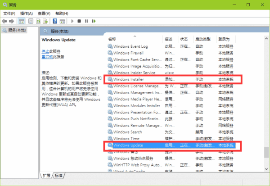
Task: Toggle Show/Hide Console Tree toolbar icon
Action: [x=21, y=21]
